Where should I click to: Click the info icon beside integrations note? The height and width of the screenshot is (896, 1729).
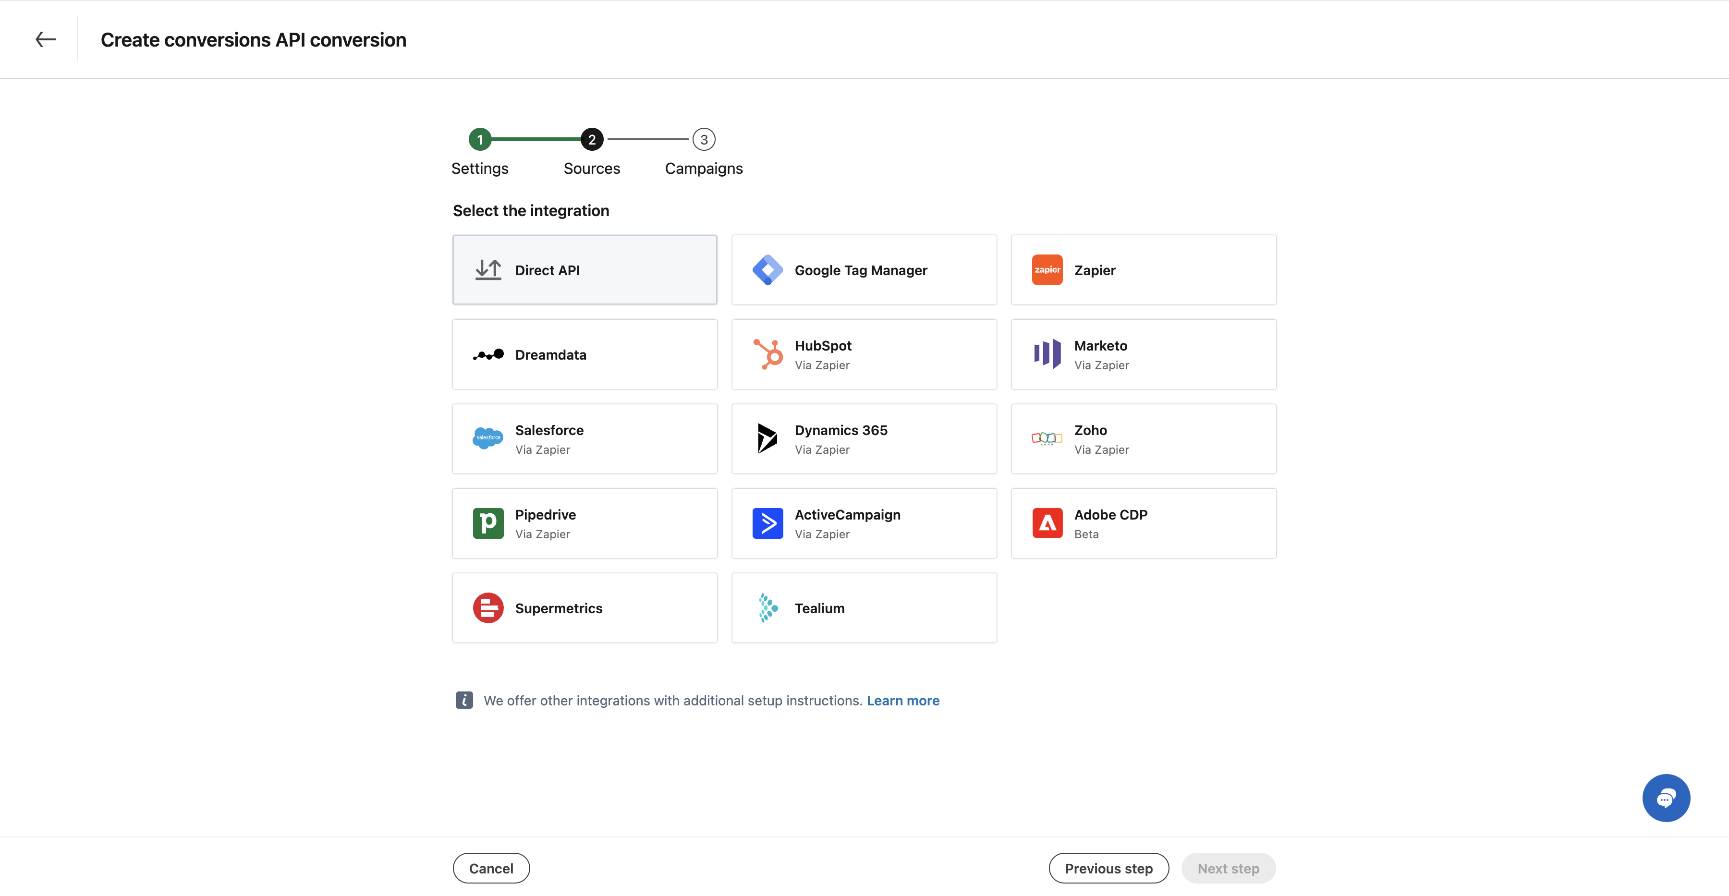pyautogui.click(x=464, y=700)
